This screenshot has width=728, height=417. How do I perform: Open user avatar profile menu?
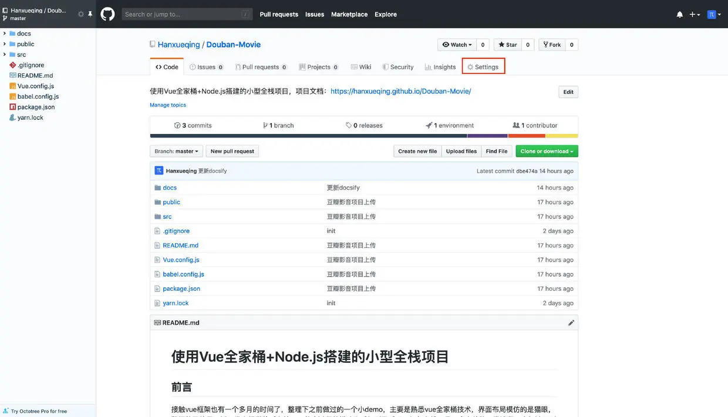pyautogui.click(x=714, y=14)
